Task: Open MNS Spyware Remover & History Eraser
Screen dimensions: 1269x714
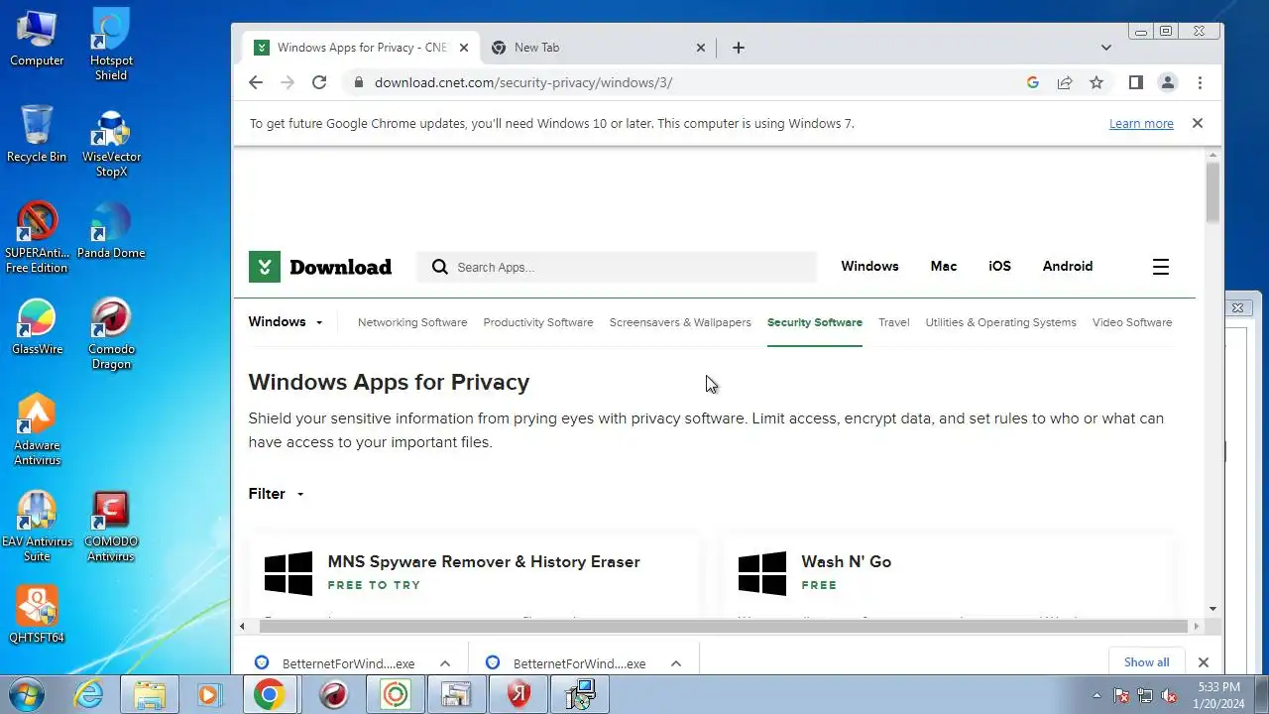Action: 484,561
